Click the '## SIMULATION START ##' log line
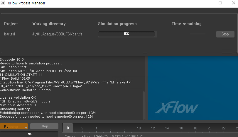 coord(21,75)
